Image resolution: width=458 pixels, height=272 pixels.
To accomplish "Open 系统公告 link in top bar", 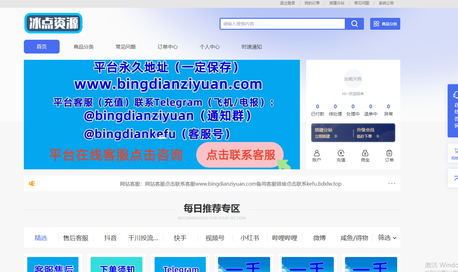I will 386,3.
